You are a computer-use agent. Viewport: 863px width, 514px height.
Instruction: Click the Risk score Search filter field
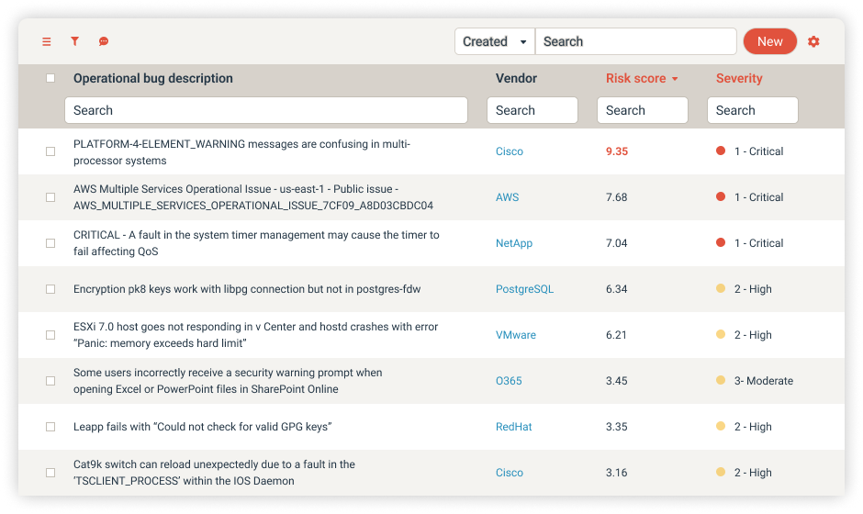643,110
